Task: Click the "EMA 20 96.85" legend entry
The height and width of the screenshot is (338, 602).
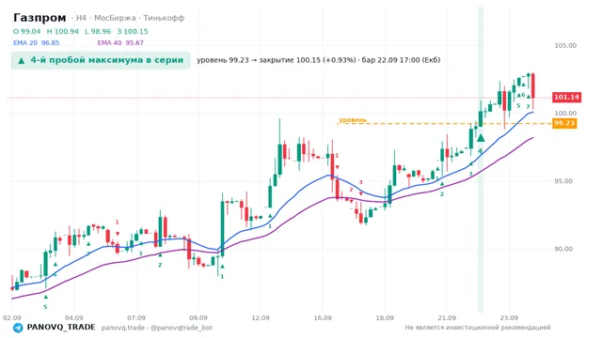Action: pos(36,43)
